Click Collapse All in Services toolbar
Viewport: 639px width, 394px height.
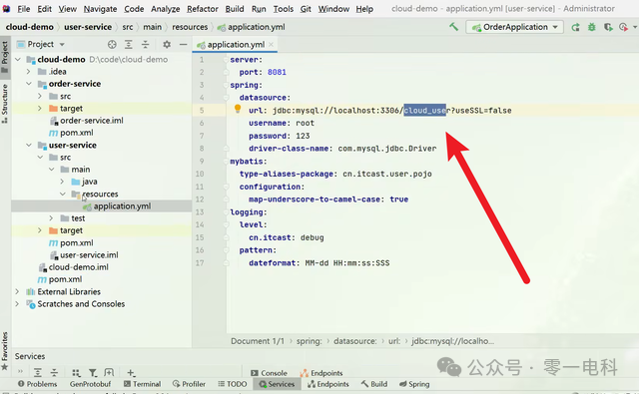pos(54,372)
